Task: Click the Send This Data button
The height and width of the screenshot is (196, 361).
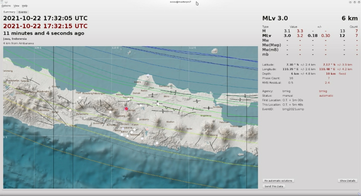Action: 274,186
